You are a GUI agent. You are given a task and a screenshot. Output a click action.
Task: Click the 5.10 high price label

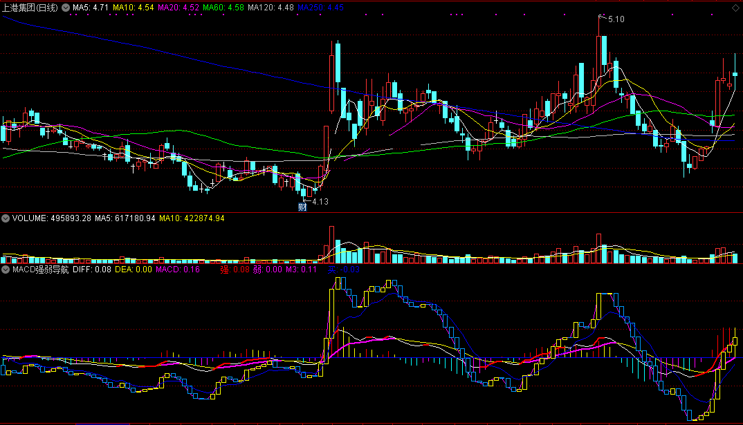click(616, 19)
